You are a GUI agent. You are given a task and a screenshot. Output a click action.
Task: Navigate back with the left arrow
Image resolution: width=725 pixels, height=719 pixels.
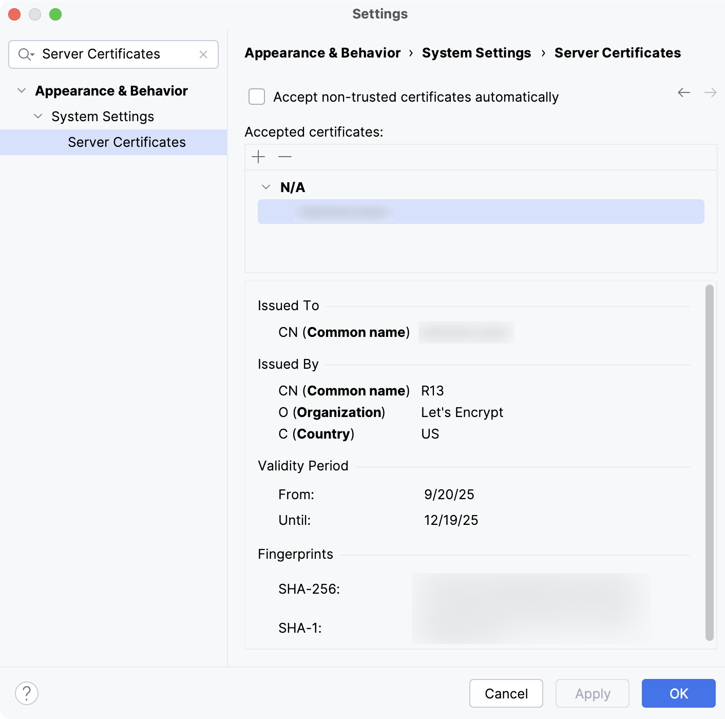coord(683,92)
